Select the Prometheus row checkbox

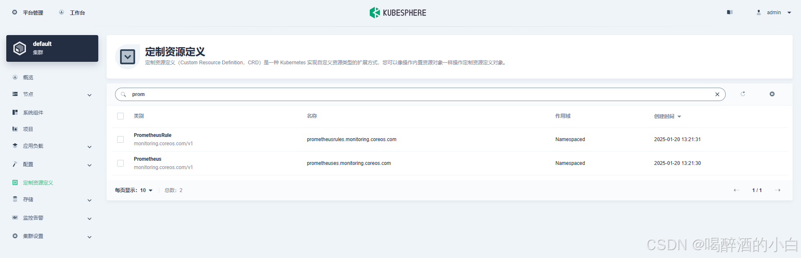pos(120,163)
